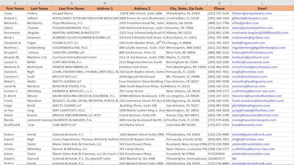Select the 'Albany, NY 12212' cell

pyautogui.click(x=186, y=32)
